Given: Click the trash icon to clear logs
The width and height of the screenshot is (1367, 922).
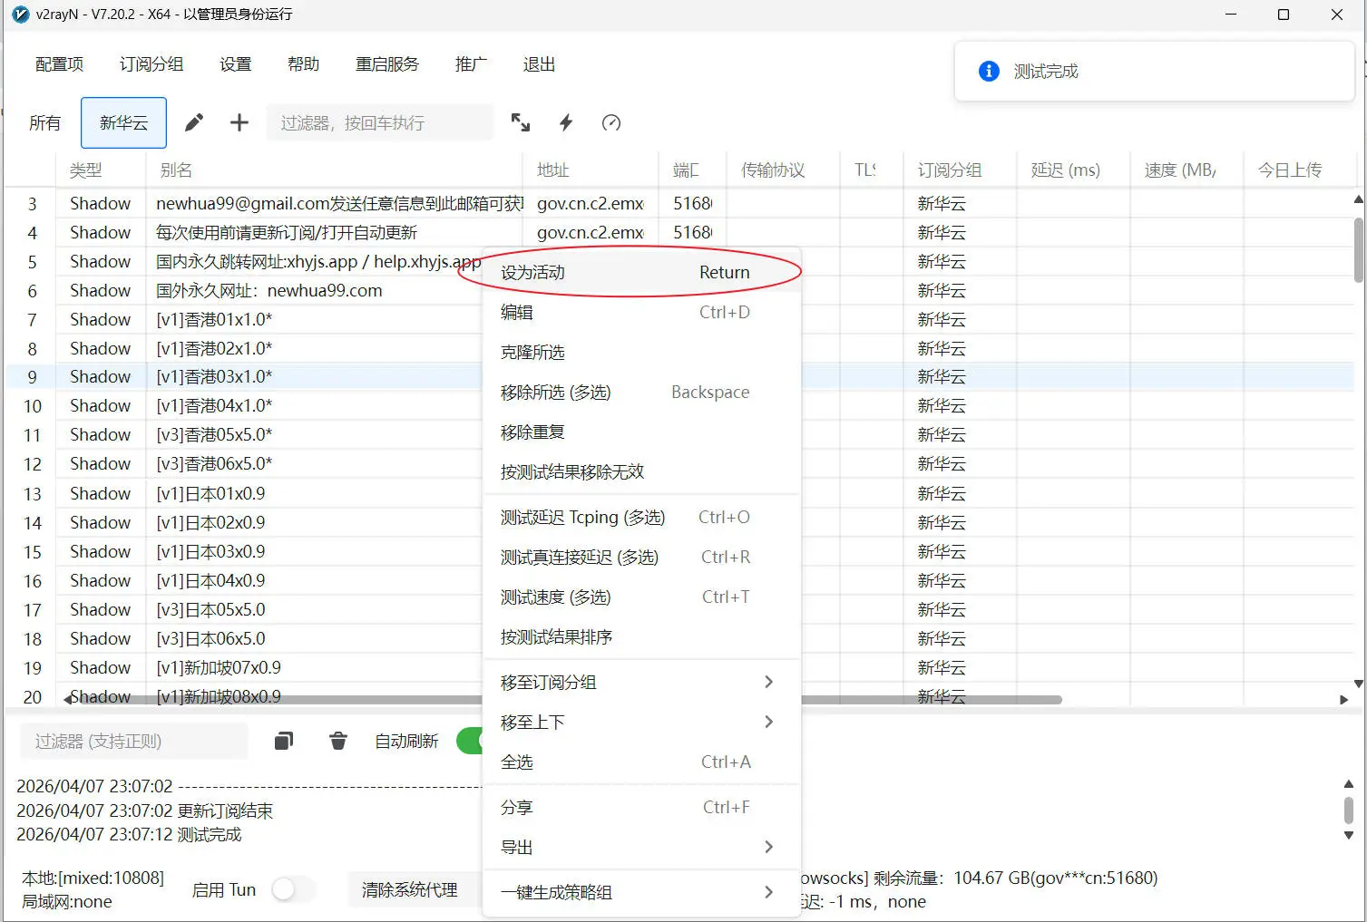Looking at the screenshot, I should tap(337, 741).
